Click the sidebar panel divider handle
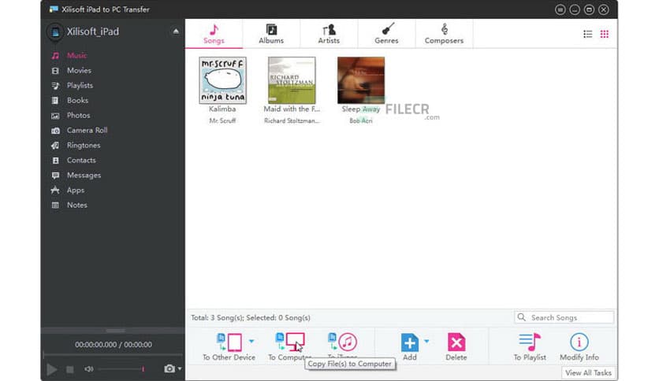The width and height of the screenshot is (659, 381). pos(115,331)
